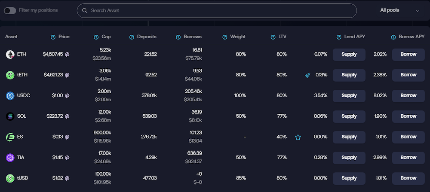Screen dimensions: 430x192
Task: Open the Deposits column help icon
Action: (132, 37)
